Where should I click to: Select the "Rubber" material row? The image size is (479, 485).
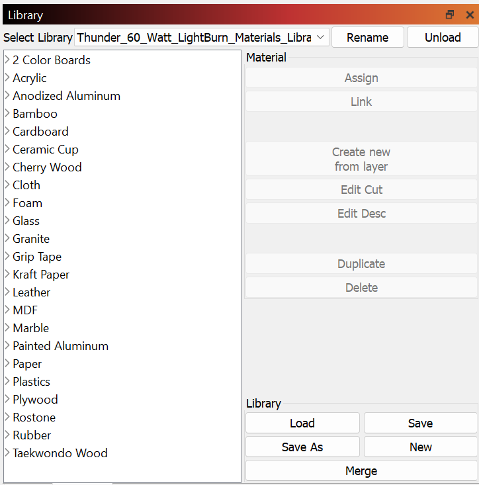[x=32, y=435]
